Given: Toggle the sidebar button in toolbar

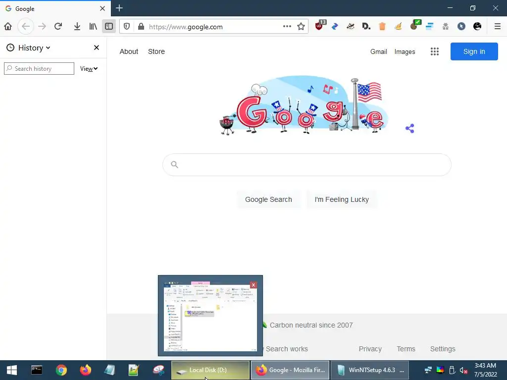Looking at the screenshot, I should (x=109, y=27).
